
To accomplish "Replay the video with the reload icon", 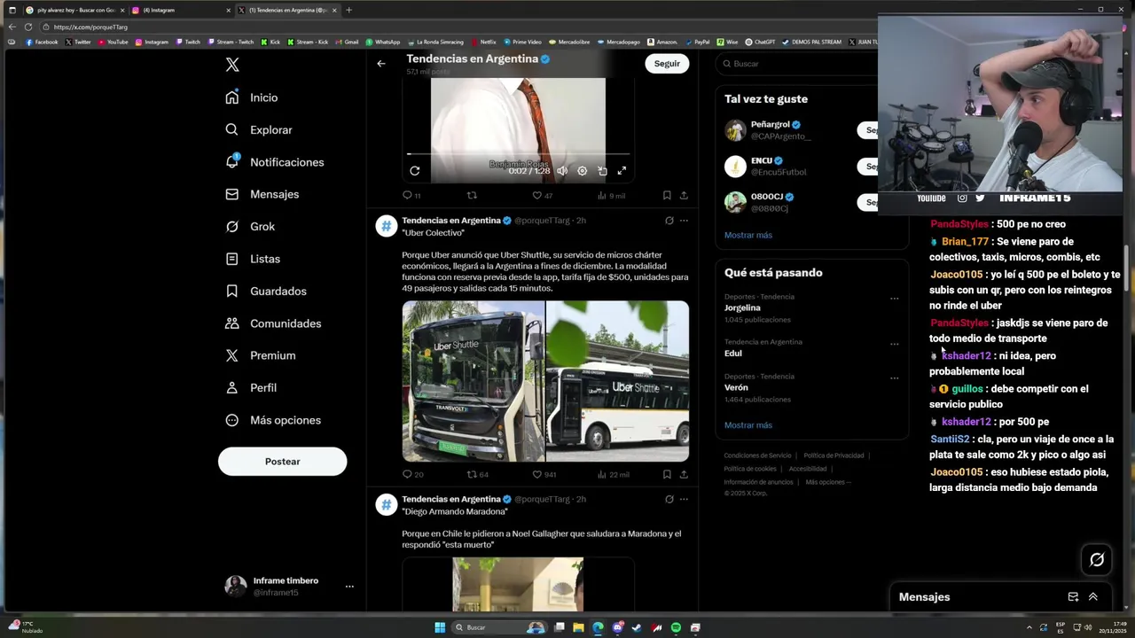I will click(415, 171).
